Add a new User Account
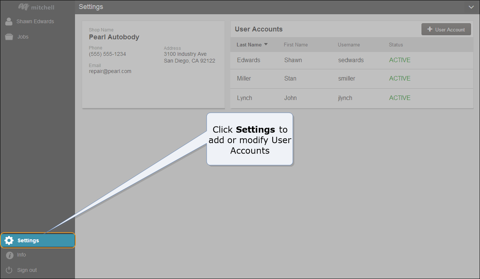 [x=446, y=30]
